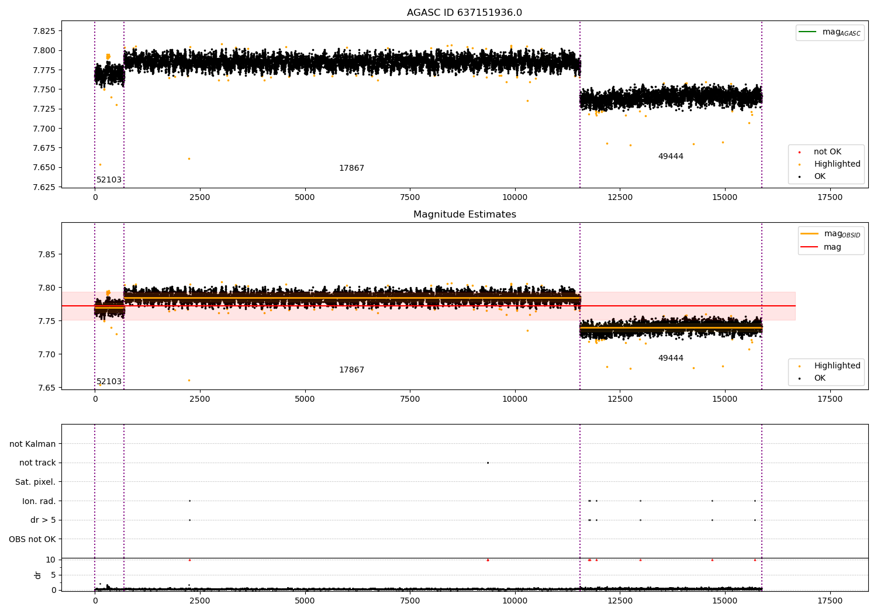
Task: Click the 10 tick on the dr axis
Action: point(51,560)
